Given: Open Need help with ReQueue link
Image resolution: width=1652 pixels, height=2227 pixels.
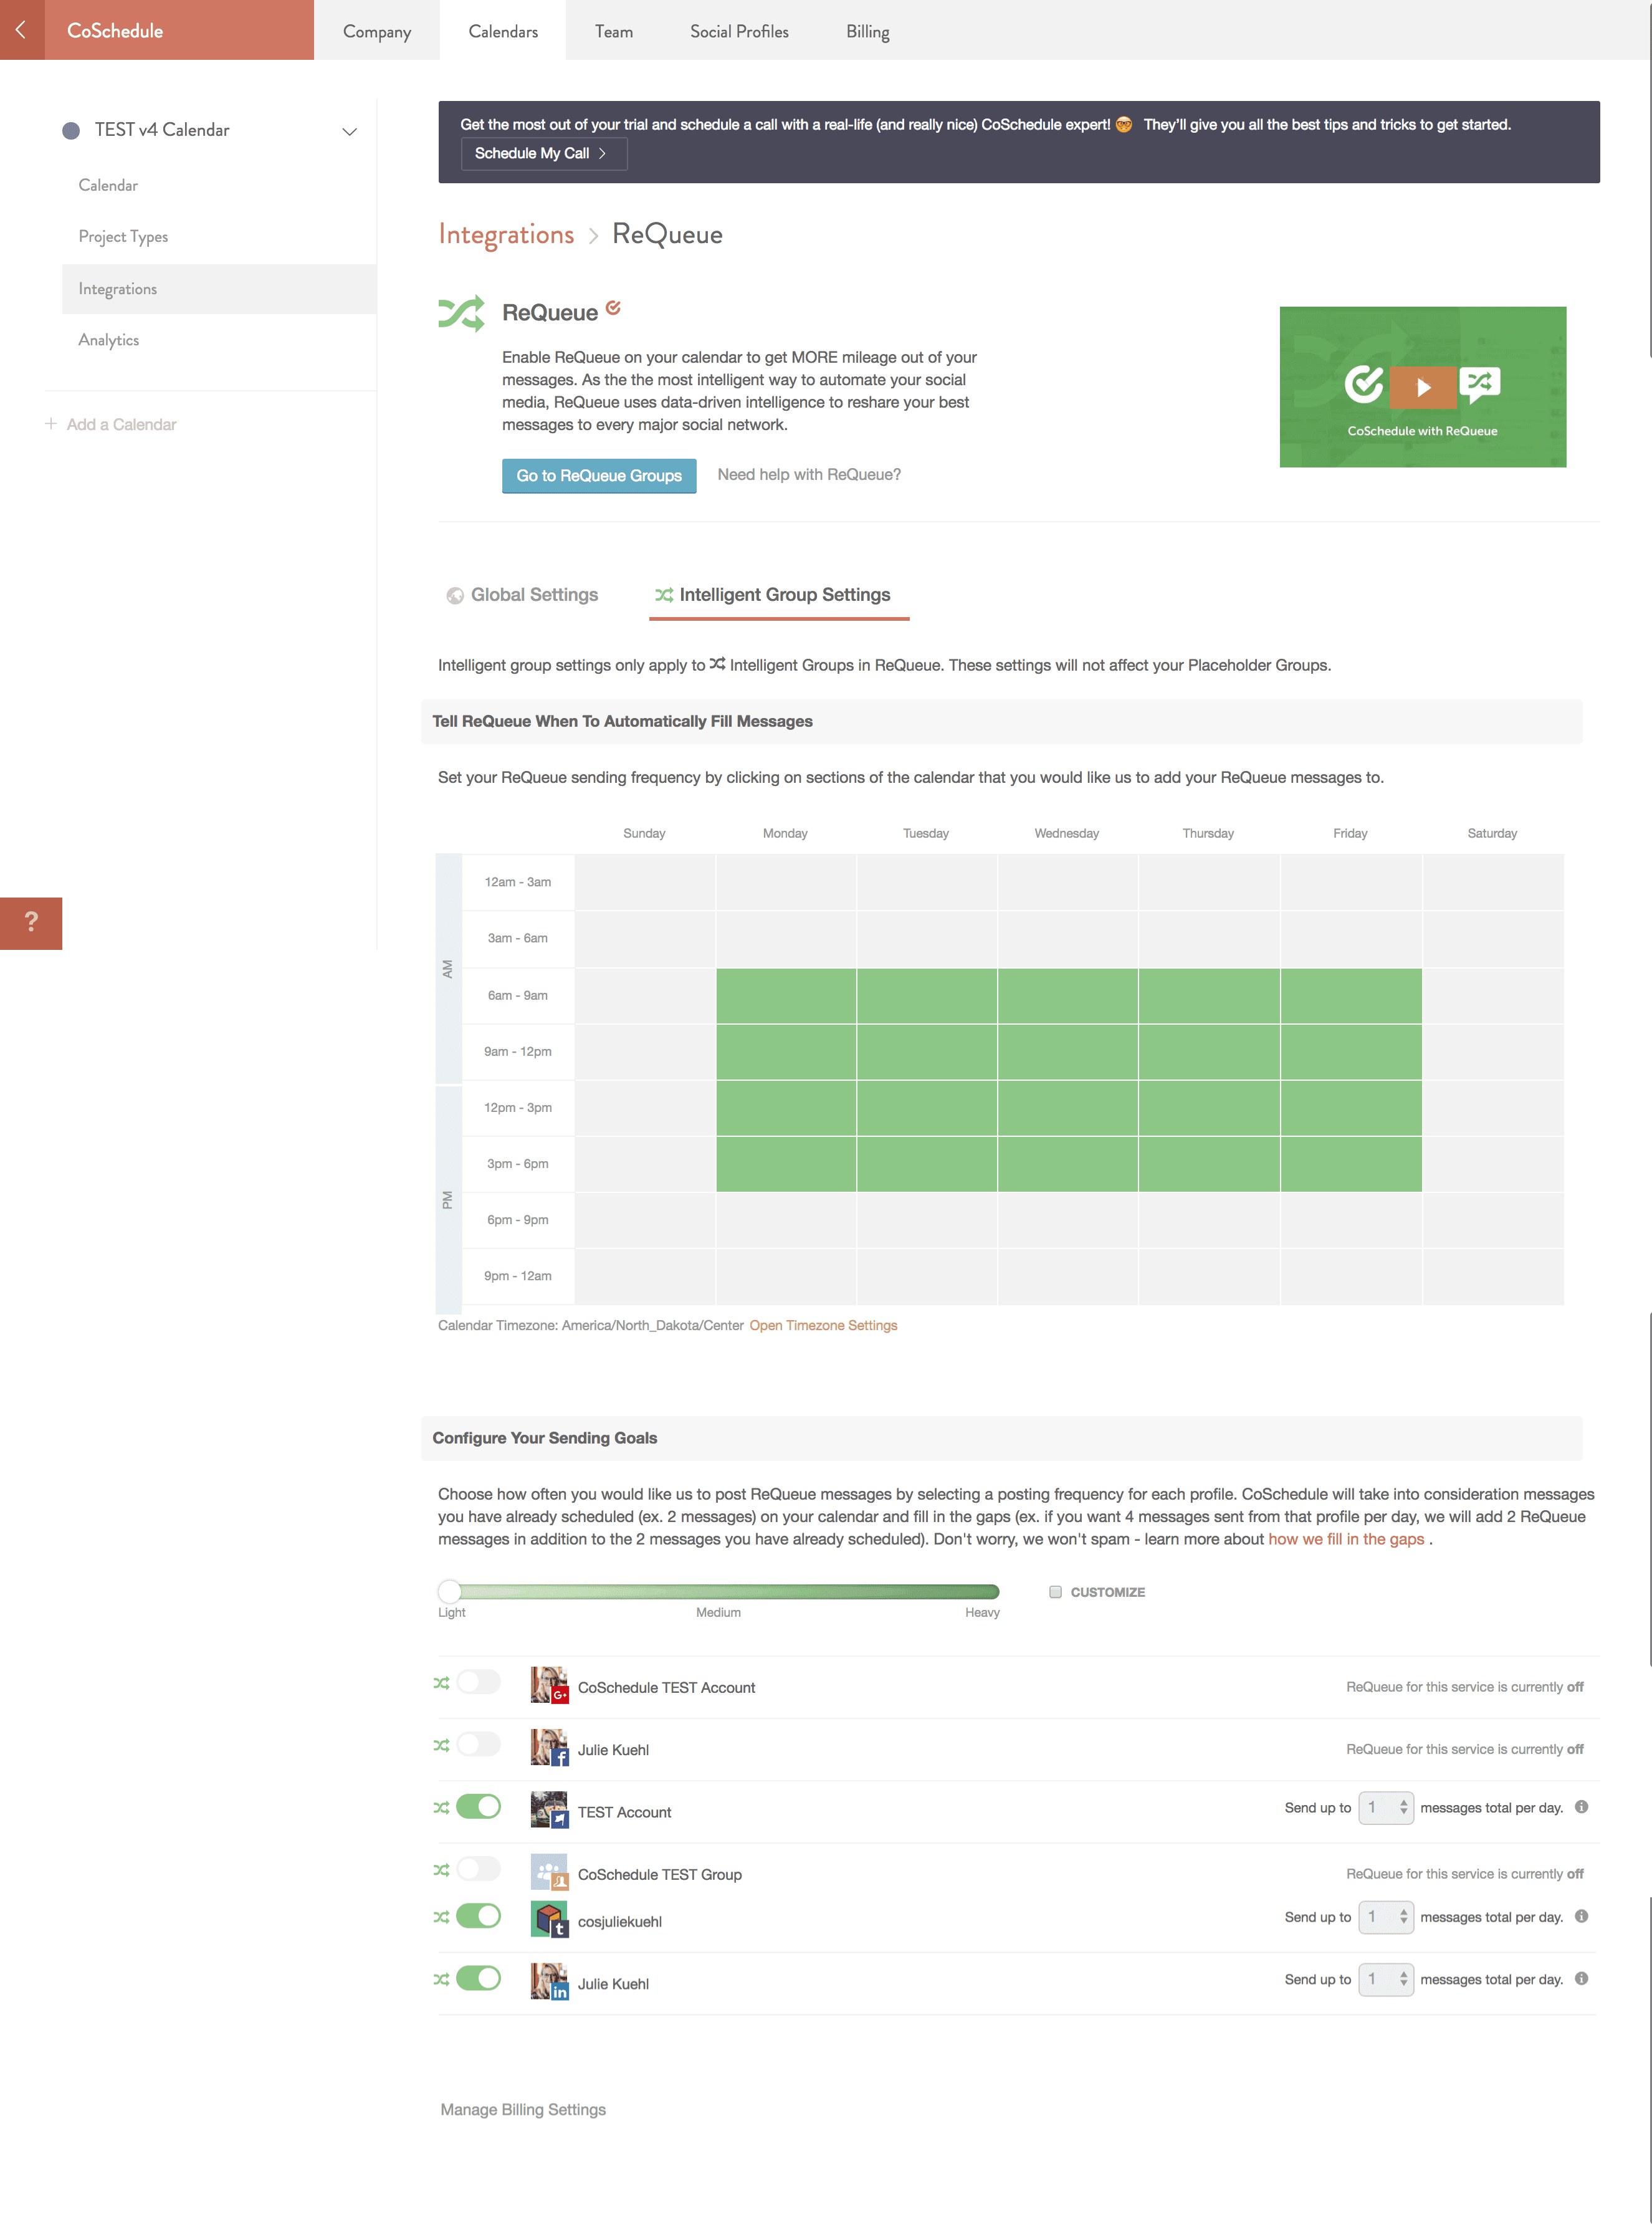Looking at the screenshot, I should 809,474.
